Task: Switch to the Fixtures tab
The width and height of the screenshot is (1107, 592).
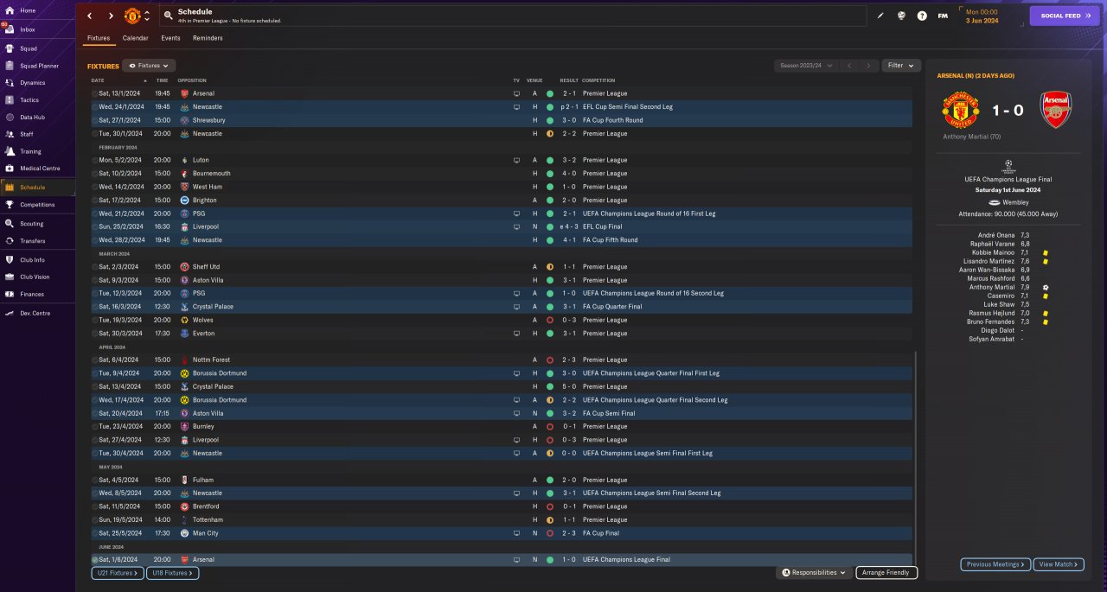Action: (x=99, y=38)
